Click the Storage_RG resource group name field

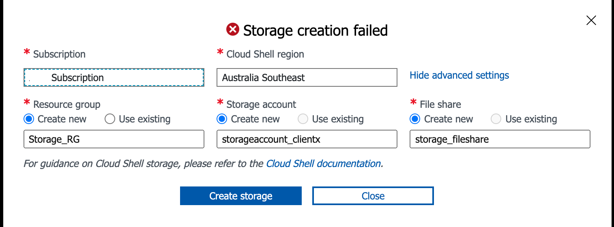tap(114, 139)
